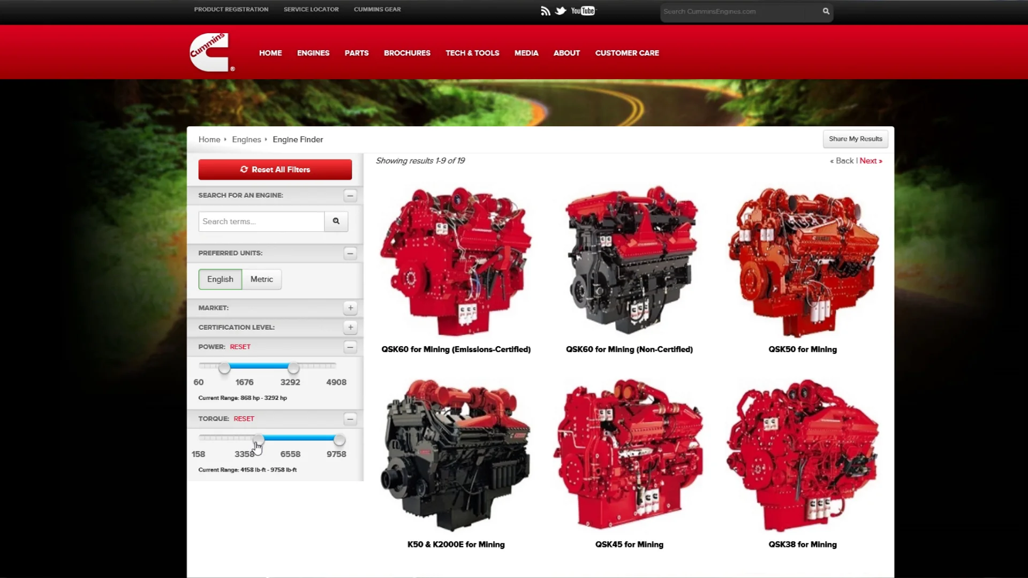Image resolution: width=1028 pixels, height=578 pixels.
Task: Select Metric units
Action: (261, 279)
